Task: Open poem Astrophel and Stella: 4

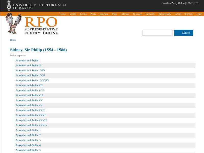Action: click(x=28, y=145)
